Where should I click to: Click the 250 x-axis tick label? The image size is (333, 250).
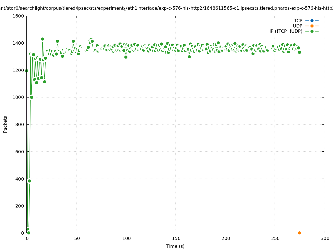275,238
